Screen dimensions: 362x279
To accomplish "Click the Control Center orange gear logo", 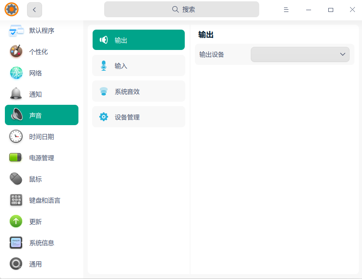I will (12, 9).
